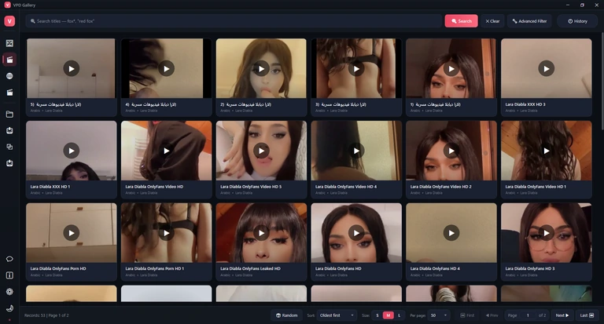Click play icon on 'Lara Diabla OnlyFans Video HD 2'
Viewport: 604px width, 324px height.
(x=451, y=151)
